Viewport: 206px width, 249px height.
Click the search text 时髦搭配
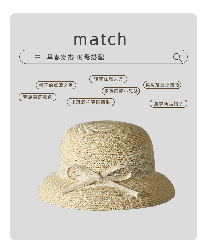[x=90, y=57]
